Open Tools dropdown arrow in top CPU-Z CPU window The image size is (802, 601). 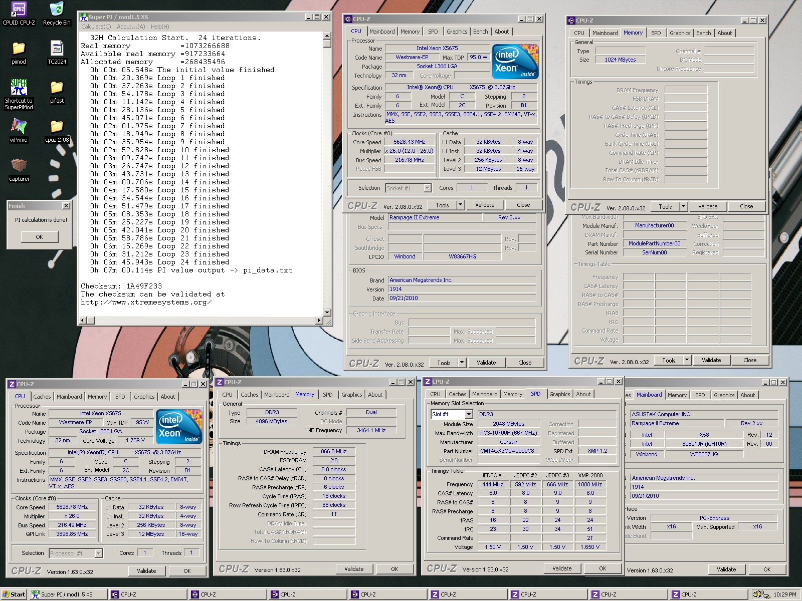461,205
